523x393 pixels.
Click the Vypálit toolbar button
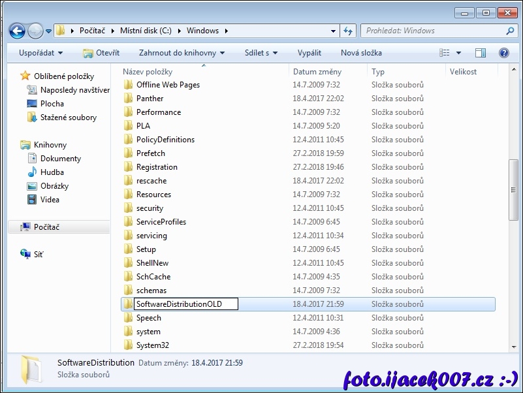point(309,53)
